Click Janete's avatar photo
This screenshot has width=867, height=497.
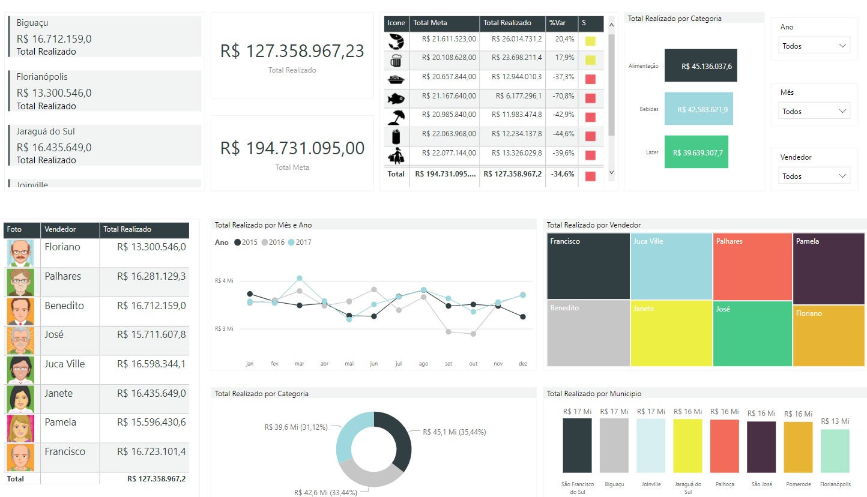pyautogui.click(x=20, y=399)
